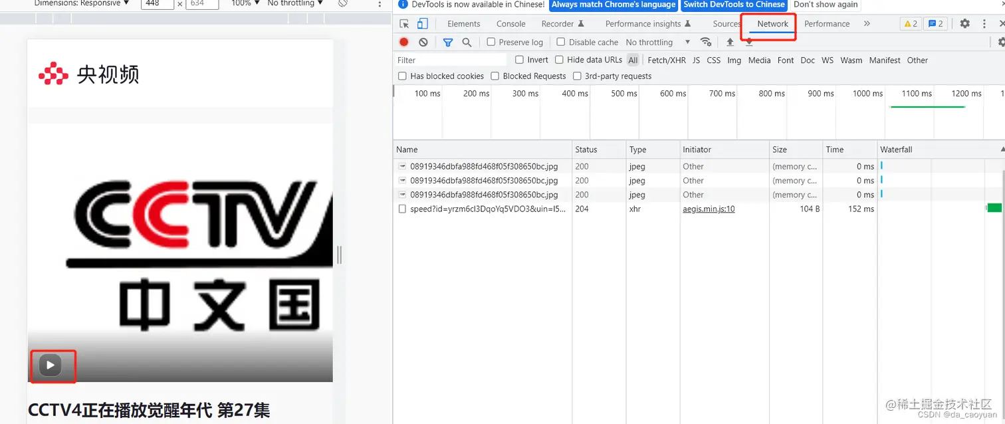The width and height of the screenshot is (1005, 424).
Task: Switch to the Elements tab
Action: click(x=464, y=24)
